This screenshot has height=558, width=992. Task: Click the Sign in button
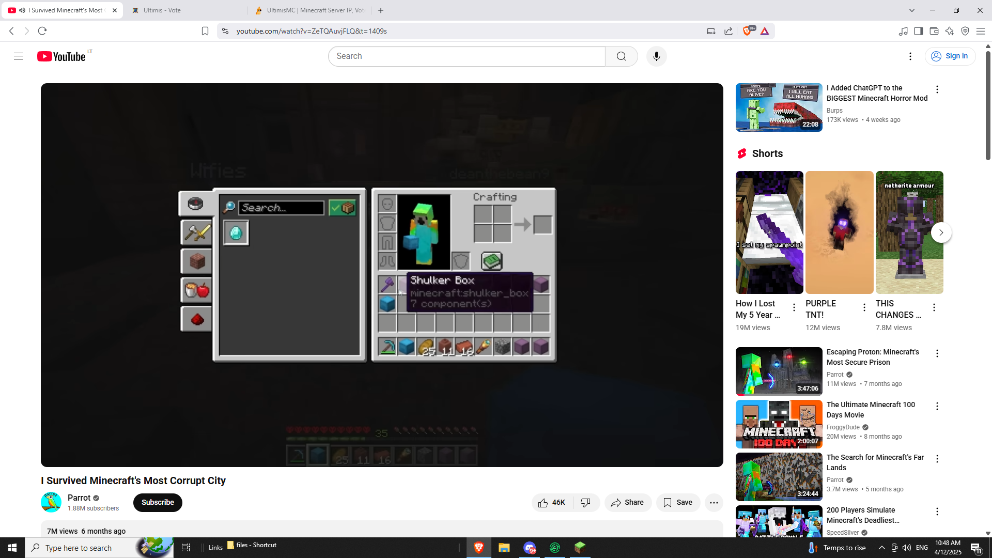tap(950, 56)
